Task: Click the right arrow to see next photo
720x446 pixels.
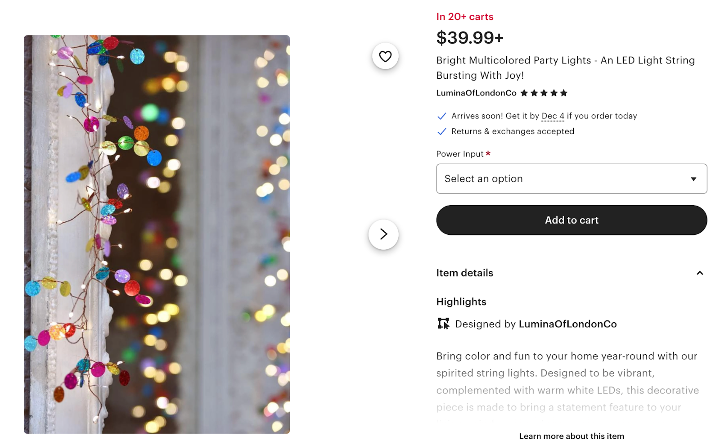Action: click(x=383, y=234)
